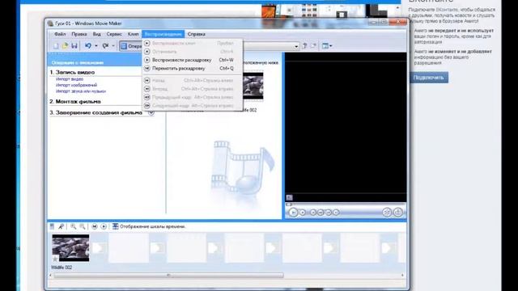
Task: Click the storyboard scroll right arrow
Action: [x=402, y=275]
